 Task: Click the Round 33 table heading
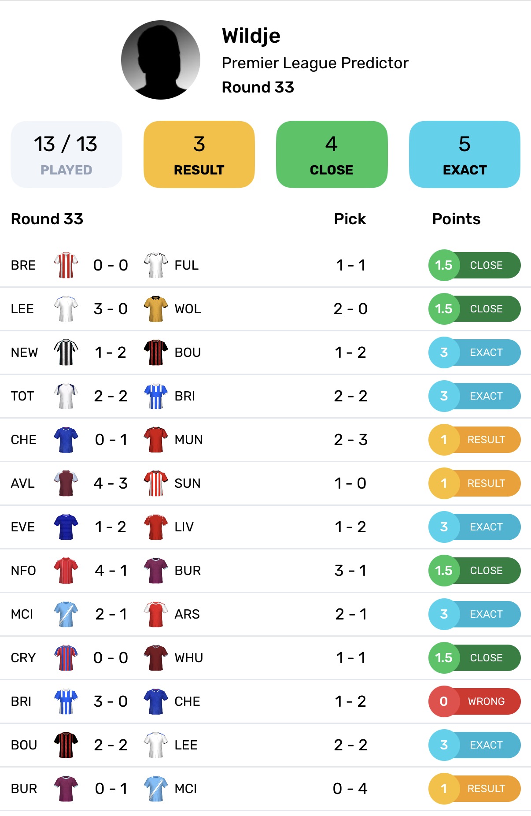(x=47, y=219)
